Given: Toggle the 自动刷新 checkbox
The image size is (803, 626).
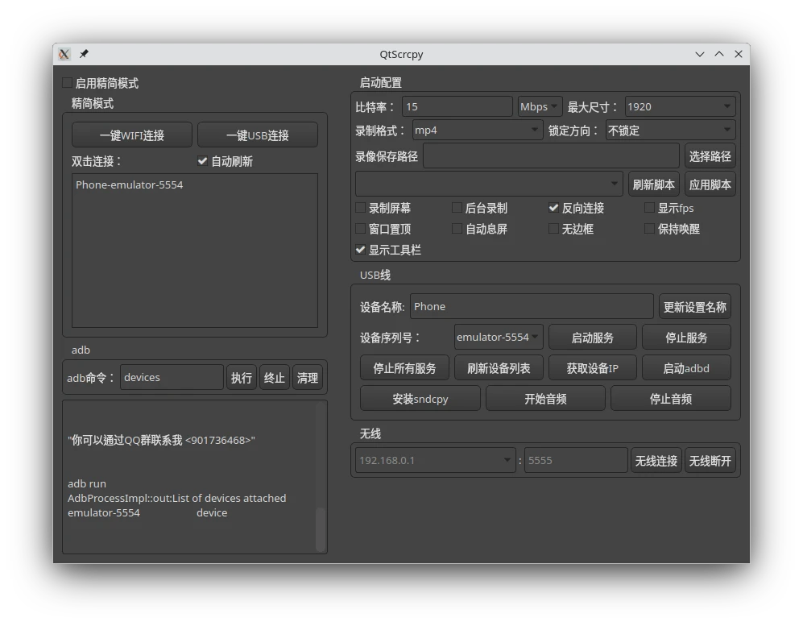Looking at the screenshot, I should pos(203,161).
